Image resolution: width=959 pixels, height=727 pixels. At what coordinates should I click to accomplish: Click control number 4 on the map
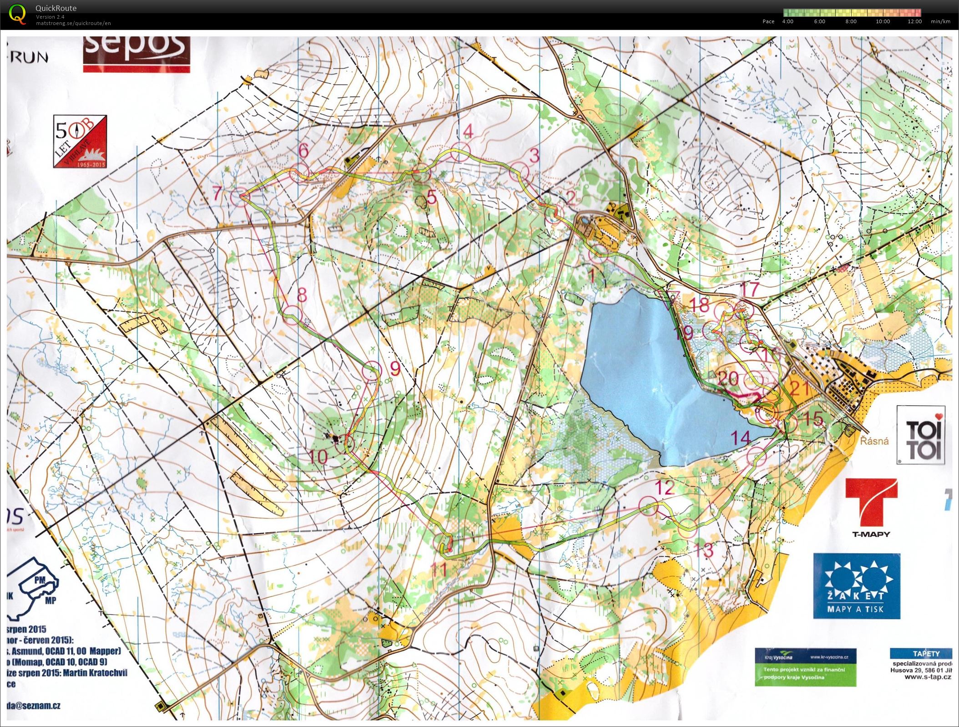468,132
